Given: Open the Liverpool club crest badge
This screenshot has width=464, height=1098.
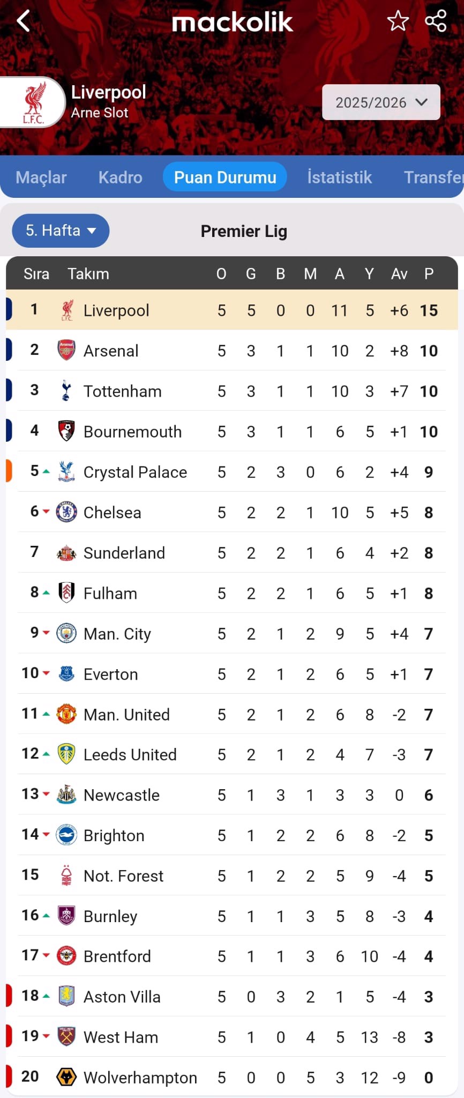Looking at the screenshot, I should click(34, 102).
